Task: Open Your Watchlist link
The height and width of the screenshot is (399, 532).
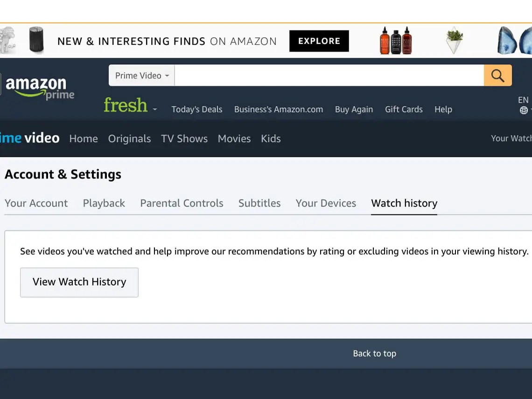Action: [x=511, y=138]
